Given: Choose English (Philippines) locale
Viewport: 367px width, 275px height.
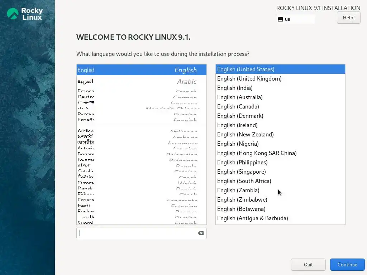Looking at the screenshot, I should click(x=280, y=163).
